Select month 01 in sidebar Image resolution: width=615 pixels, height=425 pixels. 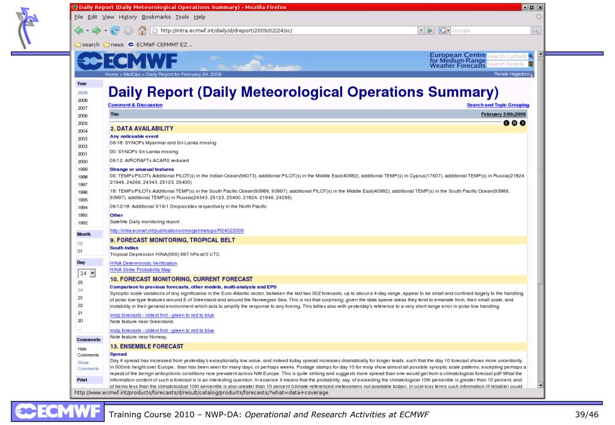pos(80,251)
